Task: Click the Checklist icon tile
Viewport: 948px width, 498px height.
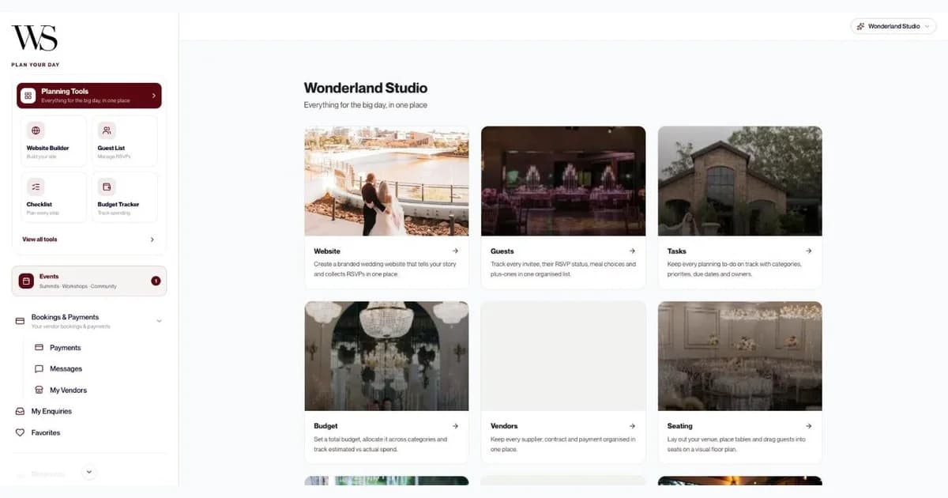Action: pos(36,187)
